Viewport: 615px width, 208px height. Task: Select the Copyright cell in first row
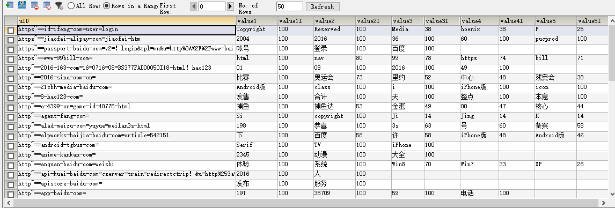pos(257,30)
